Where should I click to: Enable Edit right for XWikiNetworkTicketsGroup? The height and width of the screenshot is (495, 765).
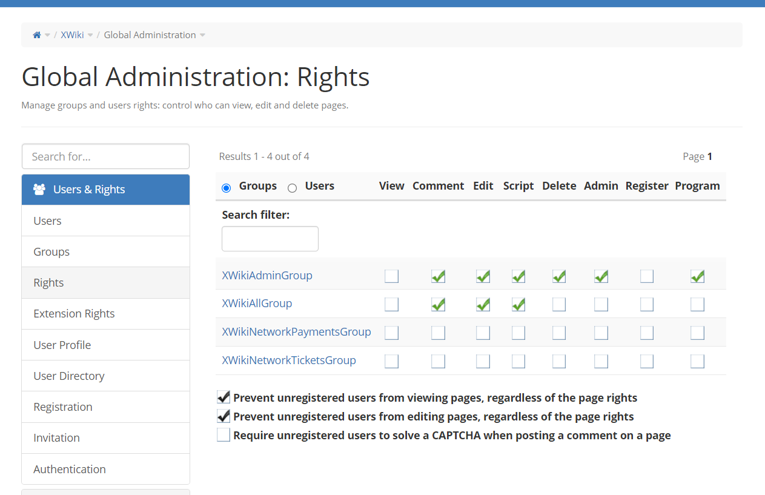point(483,361)
